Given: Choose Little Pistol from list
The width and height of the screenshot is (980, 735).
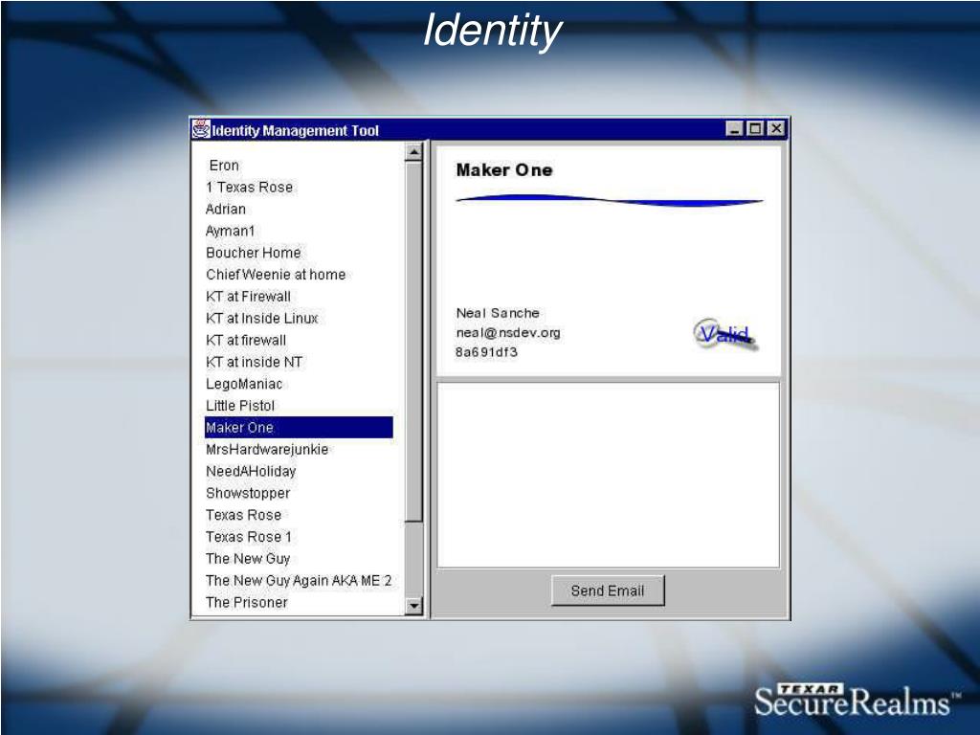Looking at the screenshot, I should (240, 406).
